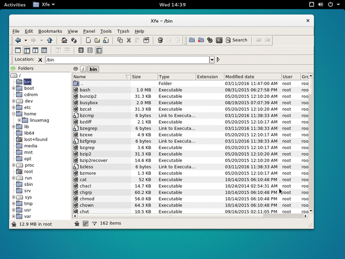Toggle big icons view
The width and height of the screenshot is (345, 259).
click(x=81, y=51)
